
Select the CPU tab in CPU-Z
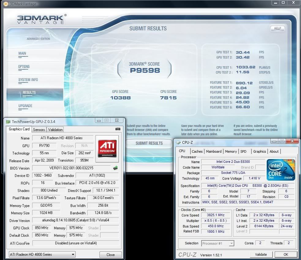coord(182,151)
